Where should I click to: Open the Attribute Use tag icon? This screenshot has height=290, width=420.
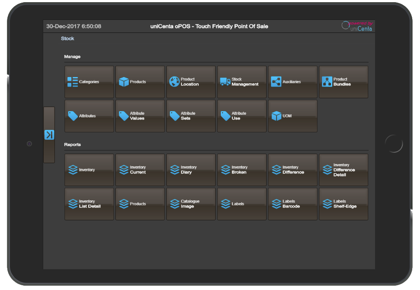(x=226, y=116)
